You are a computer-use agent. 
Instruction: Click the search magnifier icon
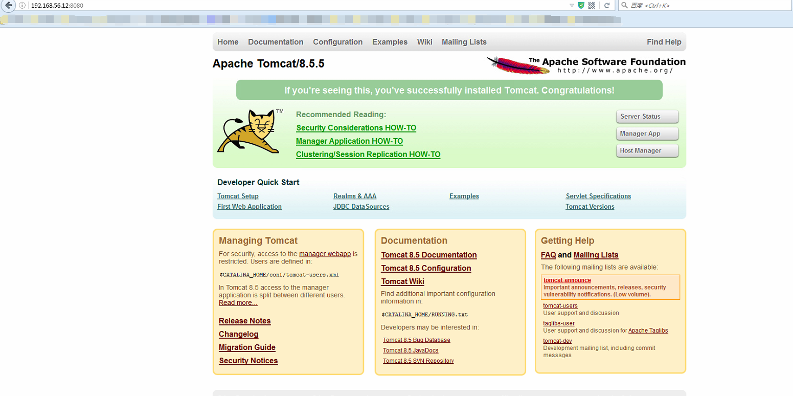coord(624,5)
